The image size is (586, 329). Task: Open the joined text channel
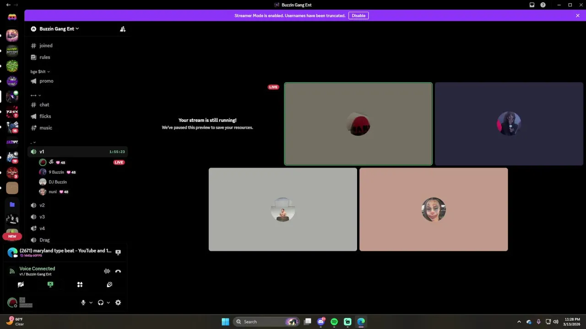tap(77, 46)
